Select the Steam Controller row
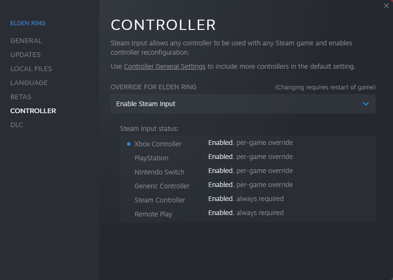393x280 pixels. [159, 200]
